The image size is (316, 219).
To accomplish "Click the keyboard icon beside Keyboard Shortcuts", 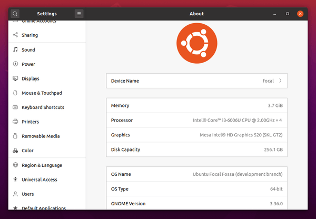I will coord(15,107).
